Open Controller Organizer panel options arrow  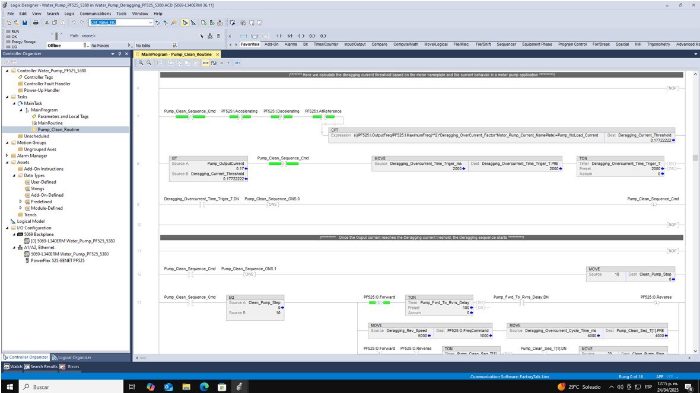pos(113,53)
